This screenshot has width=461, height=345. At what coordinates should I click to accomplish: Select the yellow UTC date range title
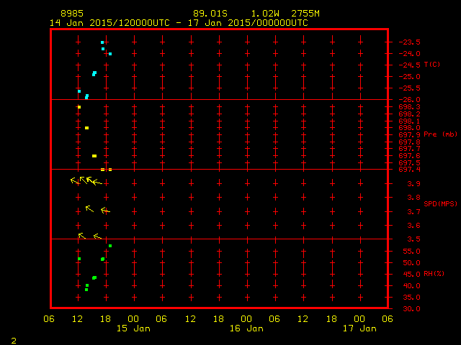[x=178, y=23]
